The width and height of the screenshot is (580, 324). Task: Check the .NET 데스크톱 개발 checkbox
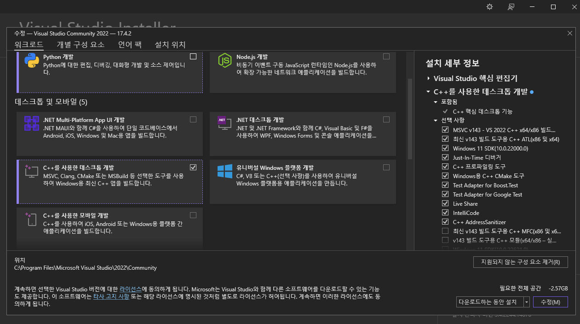386,120
